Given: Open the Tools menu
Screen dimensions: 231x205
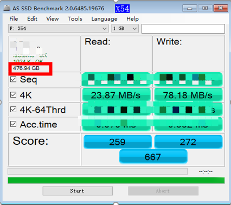Looking at the screenshot, I should pos(75,19).
